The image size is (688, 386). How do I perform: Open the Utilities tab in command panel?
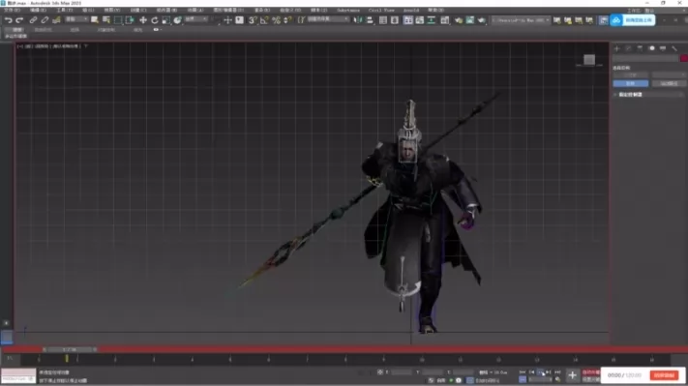coord(674,48)
